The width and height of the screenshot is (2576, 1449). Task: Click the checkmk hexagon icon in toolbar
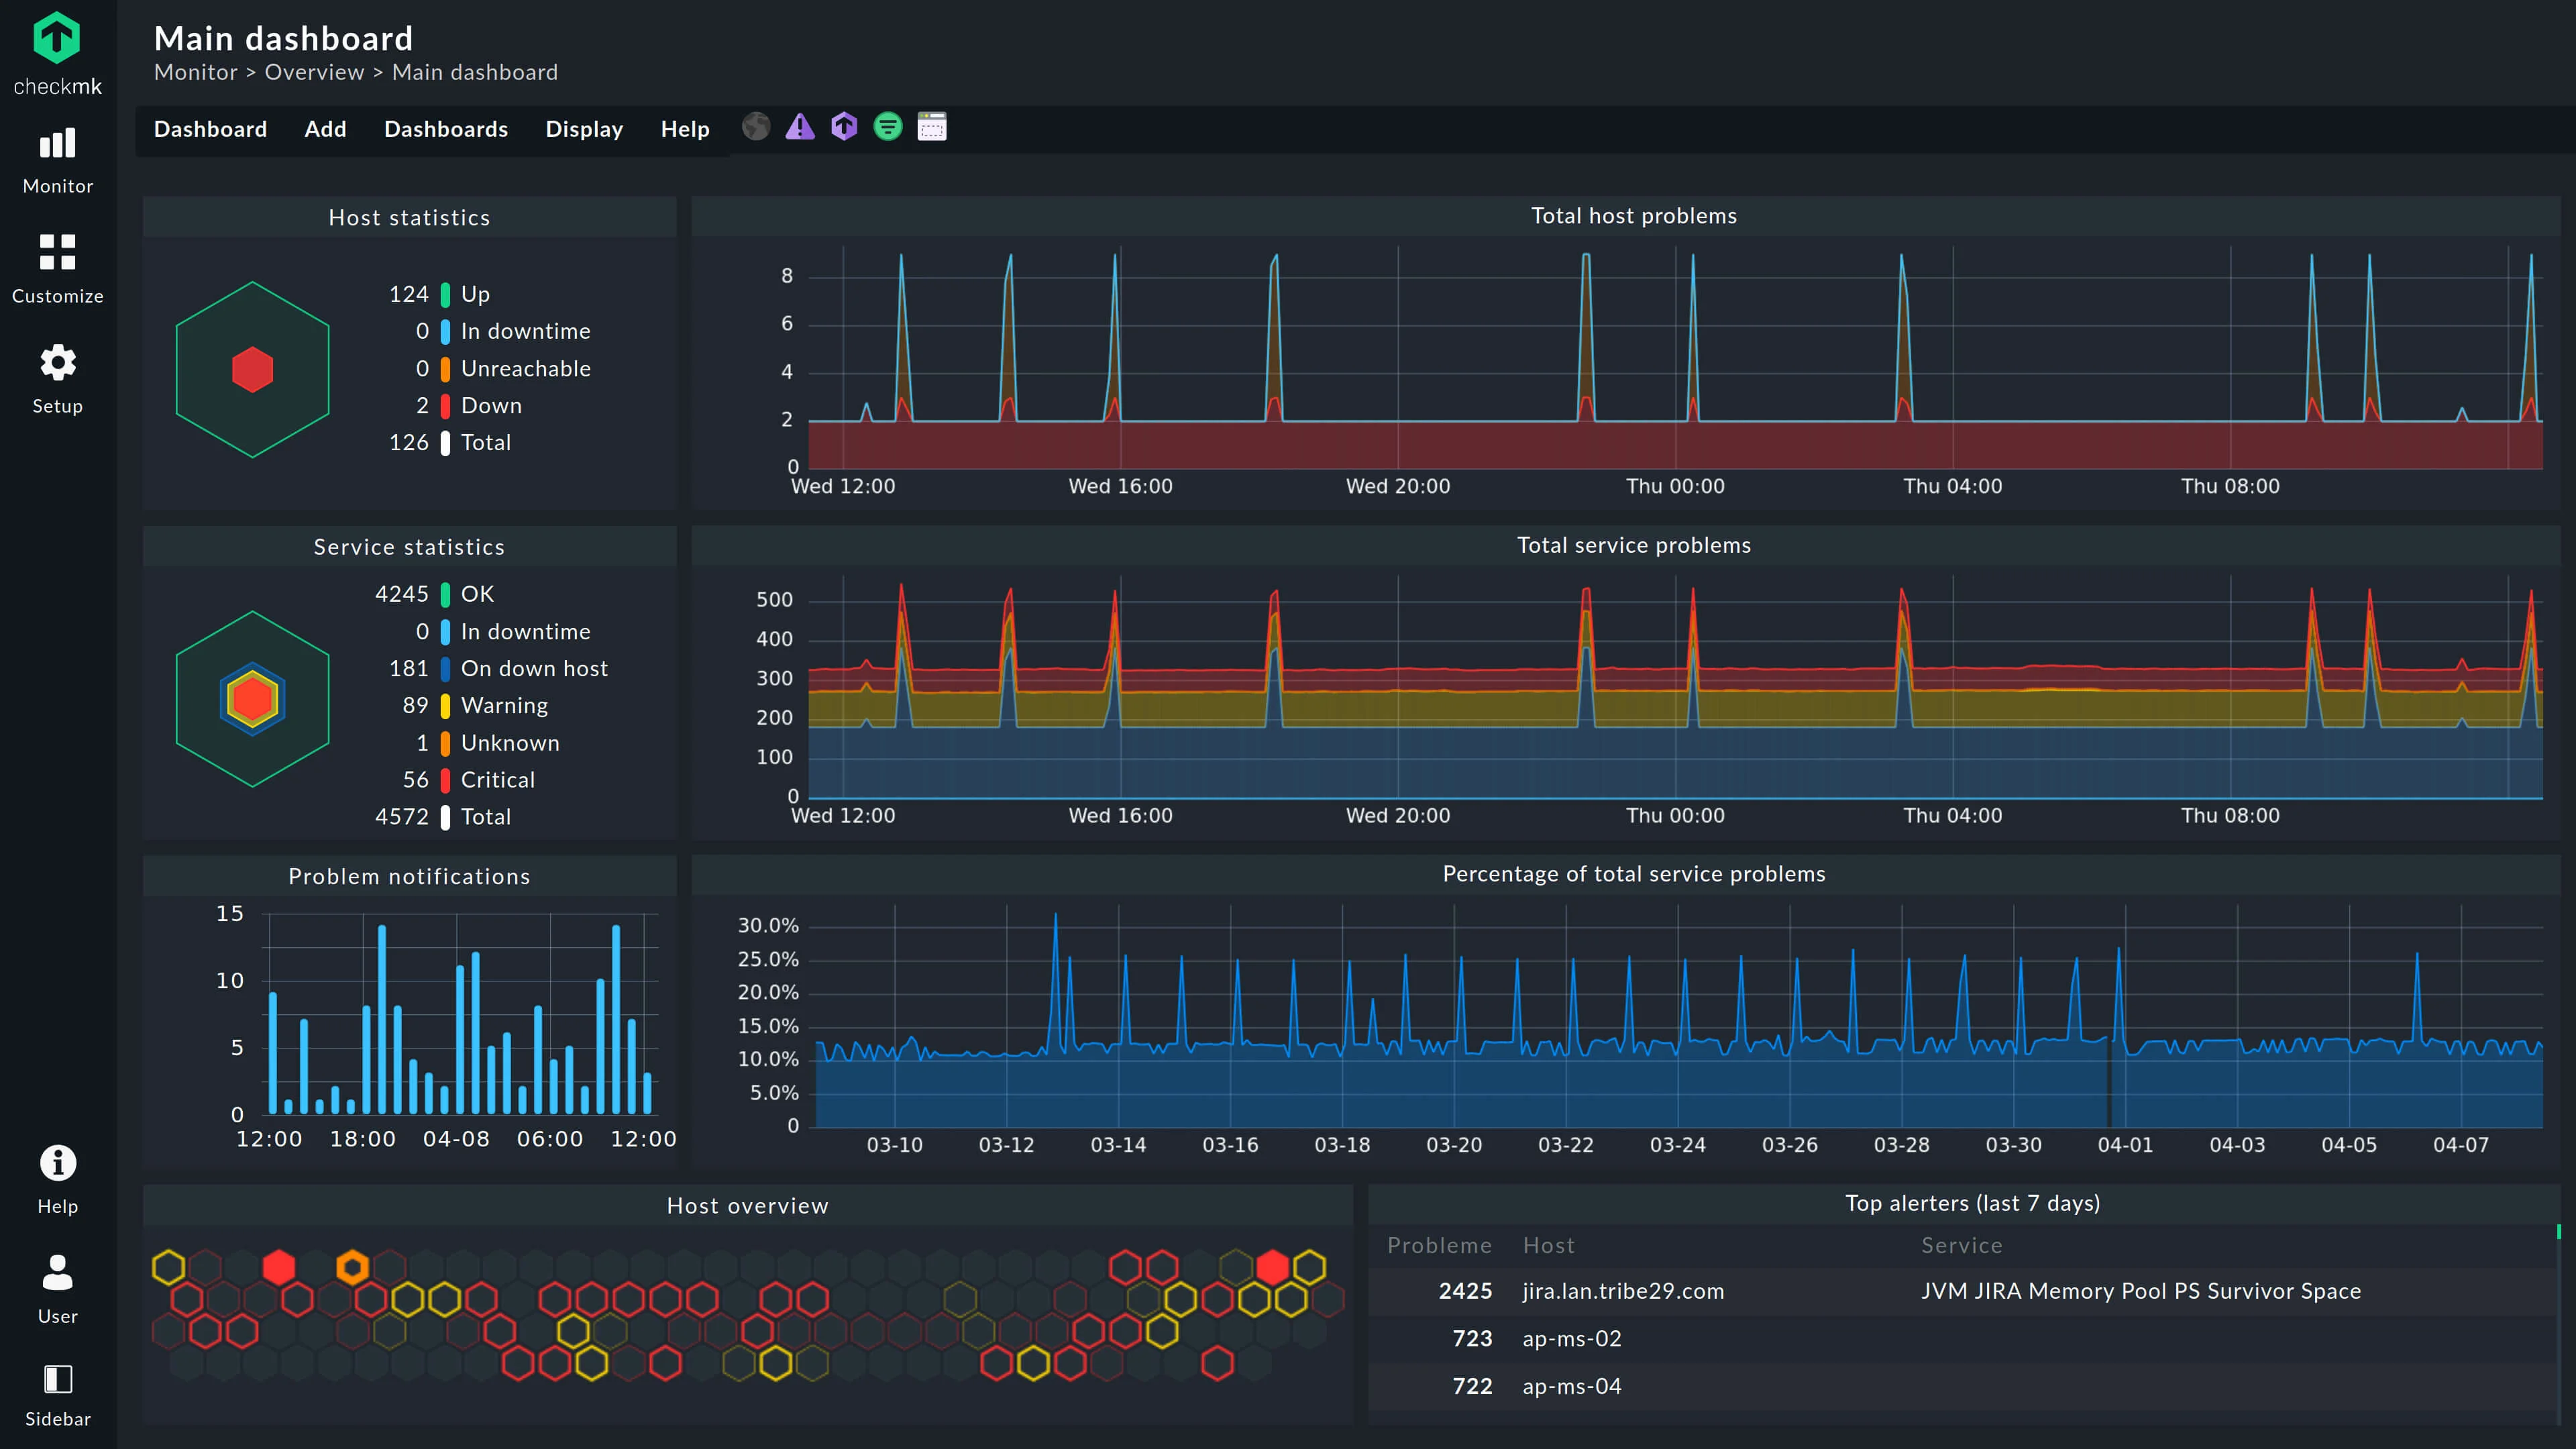coord(844,127)
